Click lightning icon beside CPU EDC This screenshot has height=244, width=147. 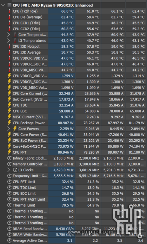(x=9, y=111)
